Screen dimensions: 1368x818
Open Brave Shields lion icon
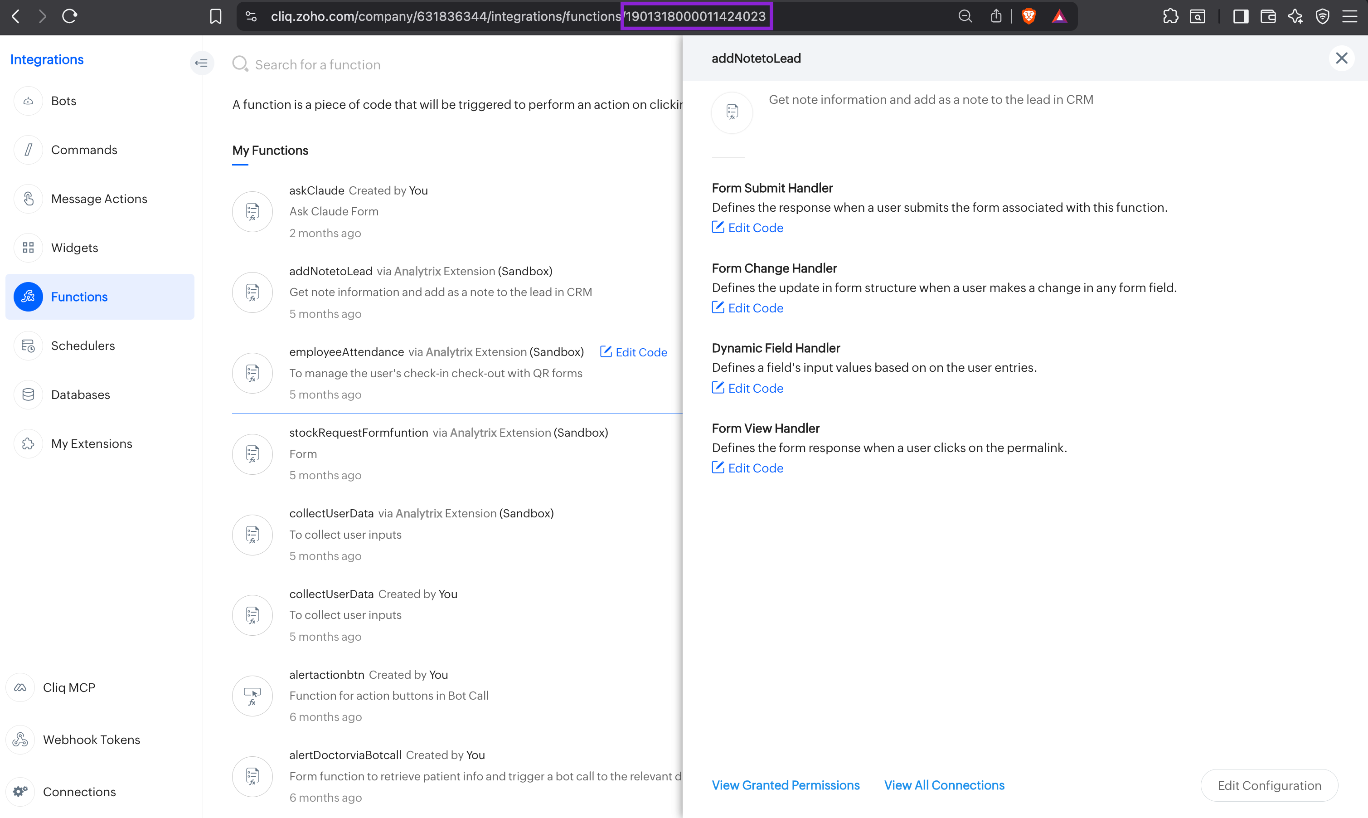pyautogui.click(x=1028, y=16)
